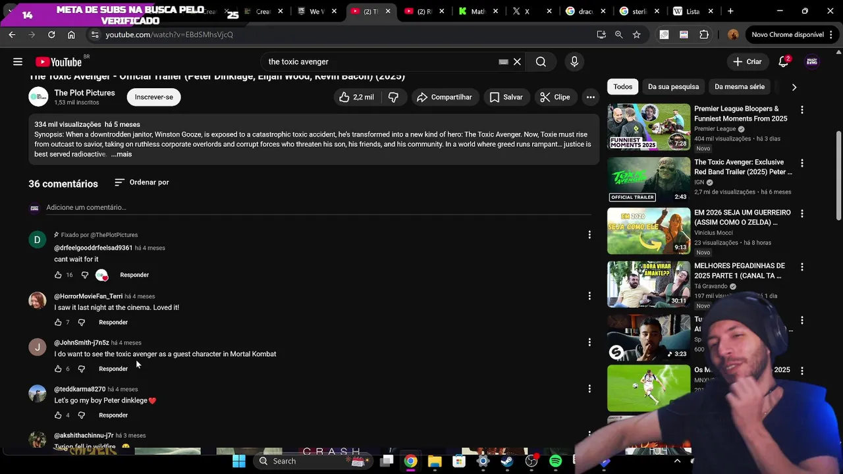Expand the description with ...mais
843x474 pixels.
point(121,154)
